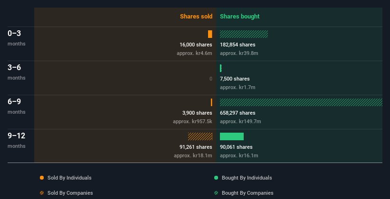Click the 90,061 shares value
Viewport: 390px width, 199px height.
click(236, 147)
